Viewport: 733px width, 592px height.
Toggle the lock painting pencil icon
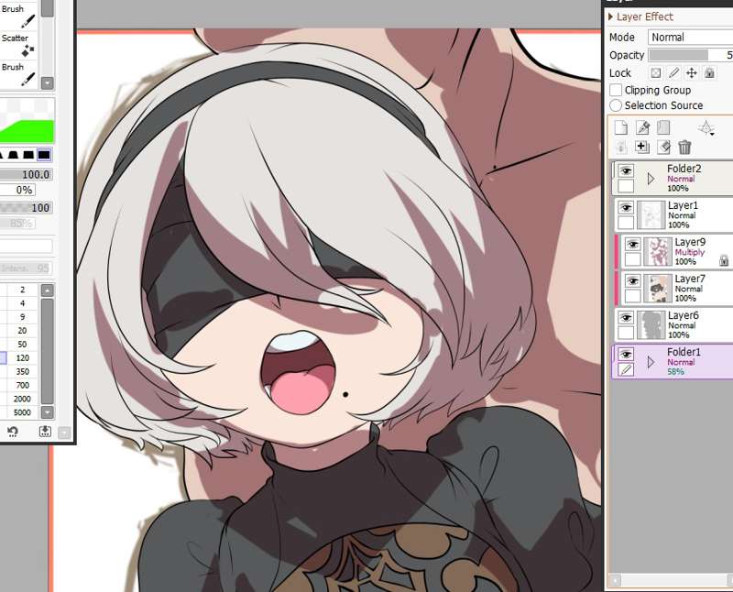pos(673,73)
